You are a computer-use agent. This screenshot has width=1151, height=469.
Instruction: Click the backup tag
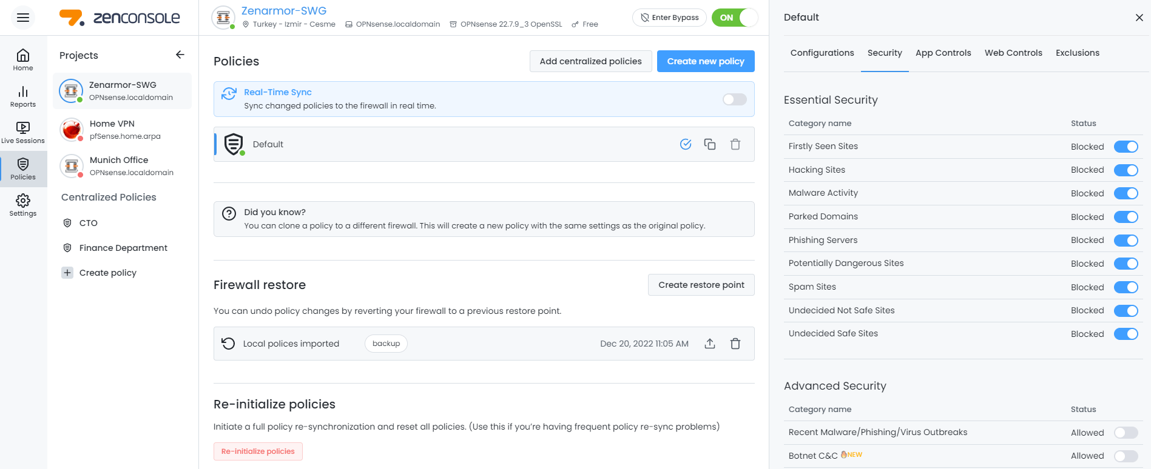[x=386, y=344]
